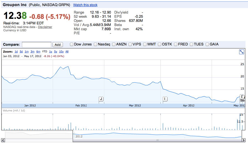
Task: Enable Dow Jones comparison checkbox
Action: pyautogui.click(x=72, y=44)
